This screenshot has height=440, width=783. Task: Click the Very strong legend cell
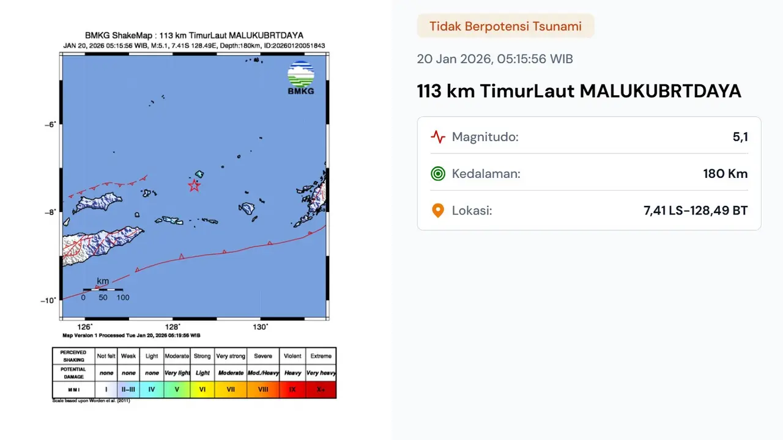coord(231,356)
